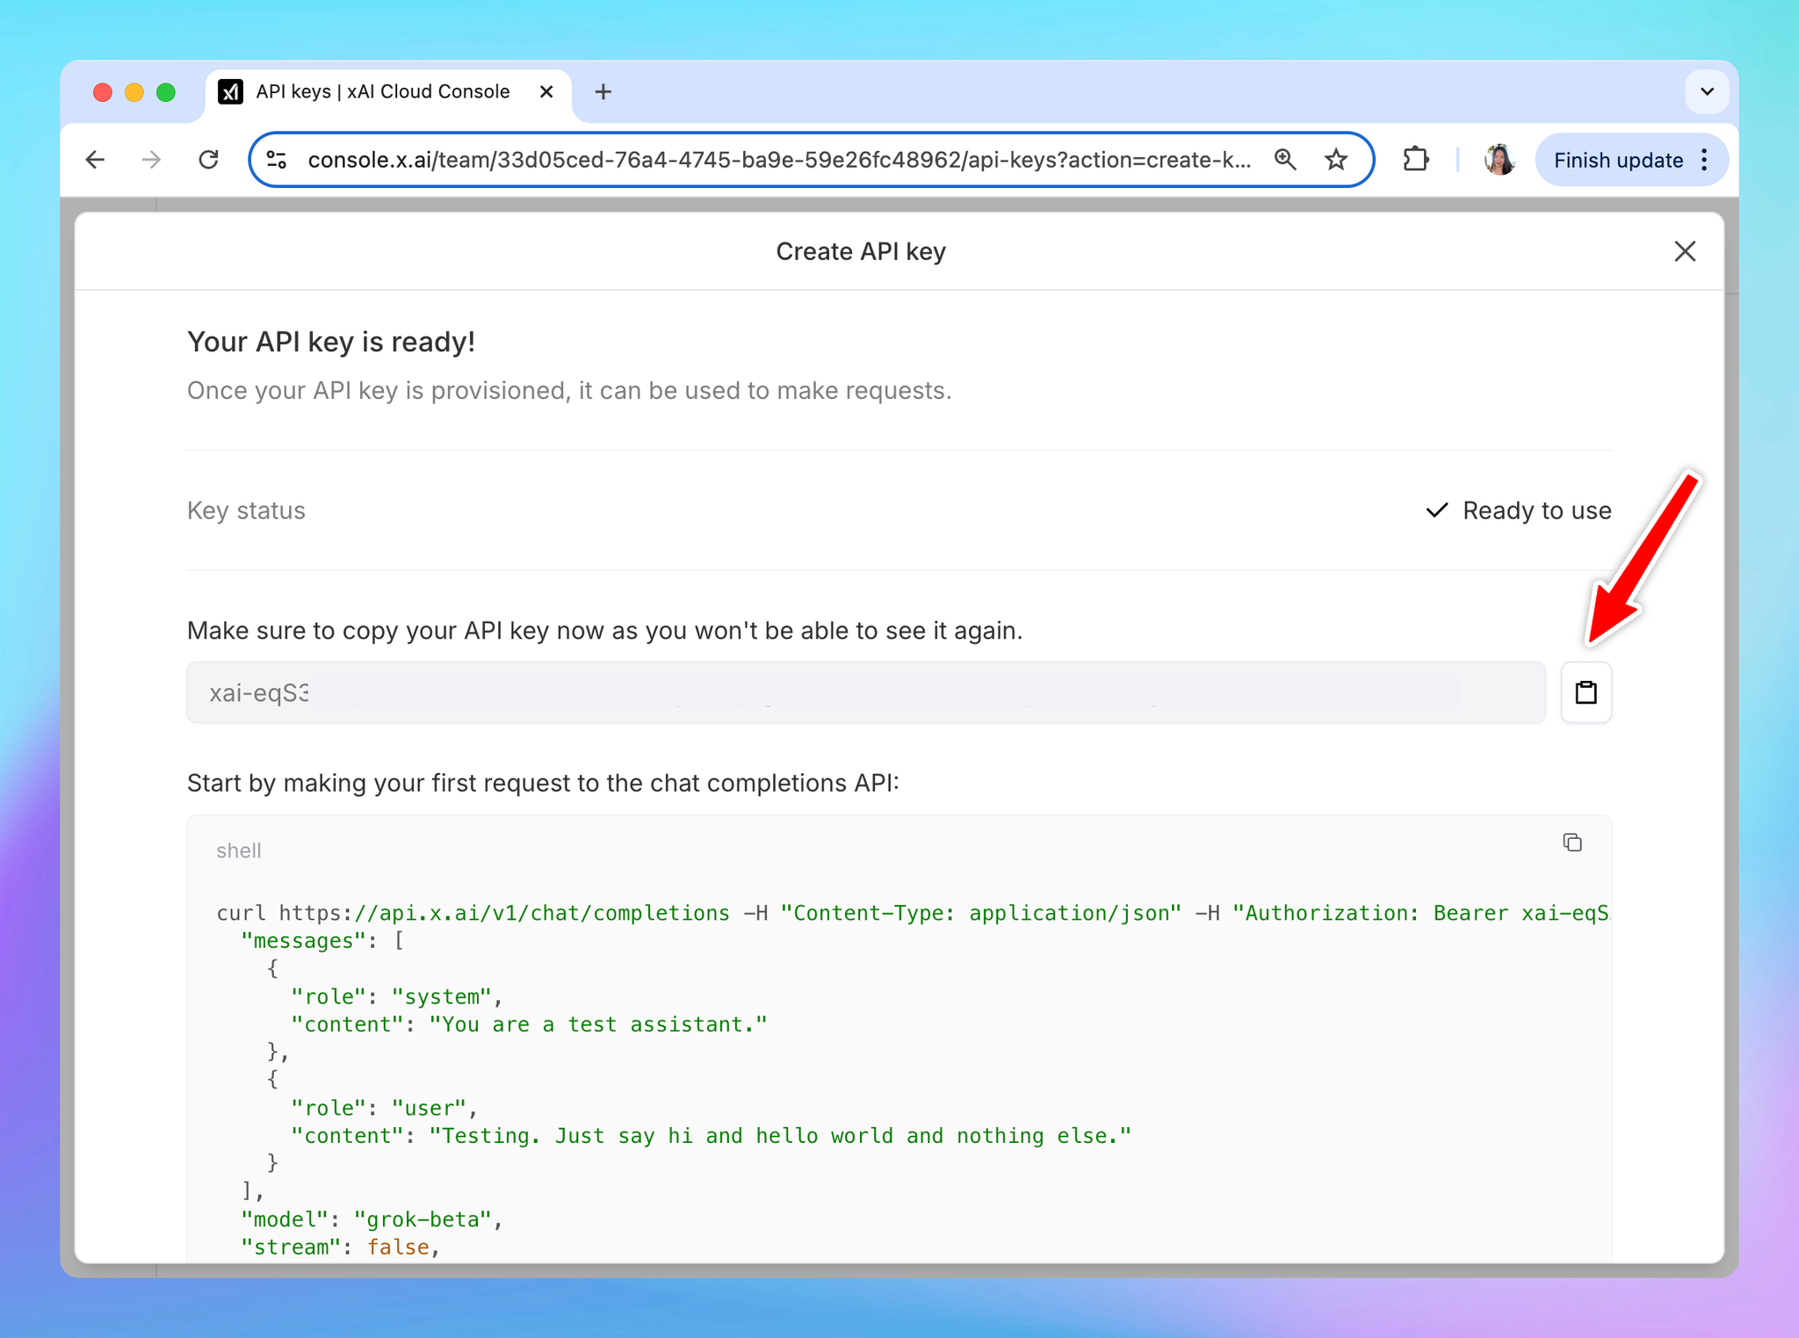Click the console.x.ai address bar URL
This screenshot has width=1799, height=1338.
pos(777,160)
